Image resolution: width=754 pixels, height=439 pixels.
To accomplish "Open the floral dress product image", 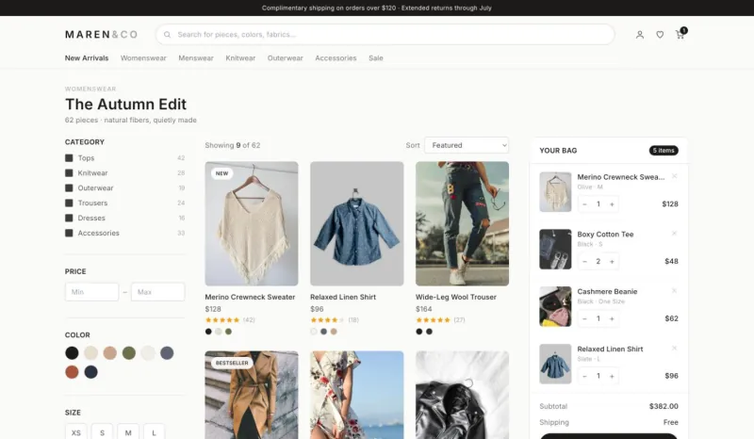I will click(357, 395).
